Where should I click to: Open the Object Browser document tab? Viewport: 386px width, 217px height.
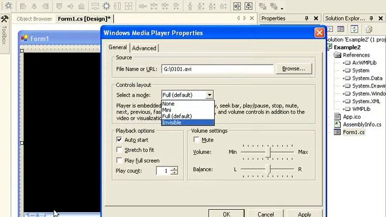(34, 19)
